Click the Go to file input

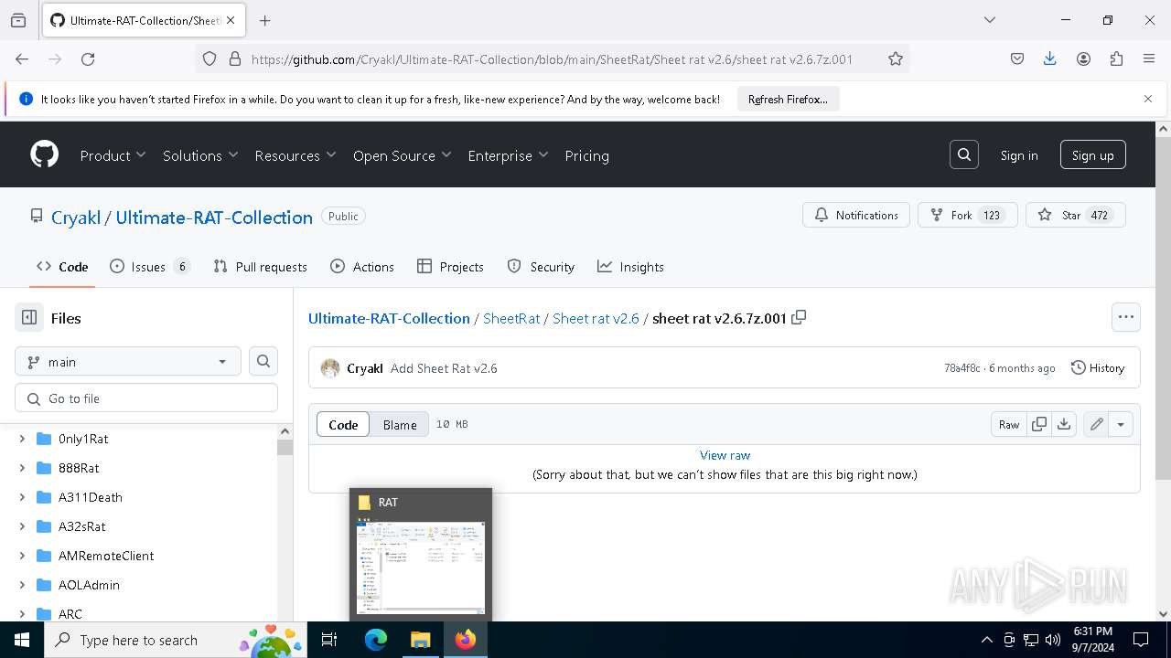(x=146, y=398)
